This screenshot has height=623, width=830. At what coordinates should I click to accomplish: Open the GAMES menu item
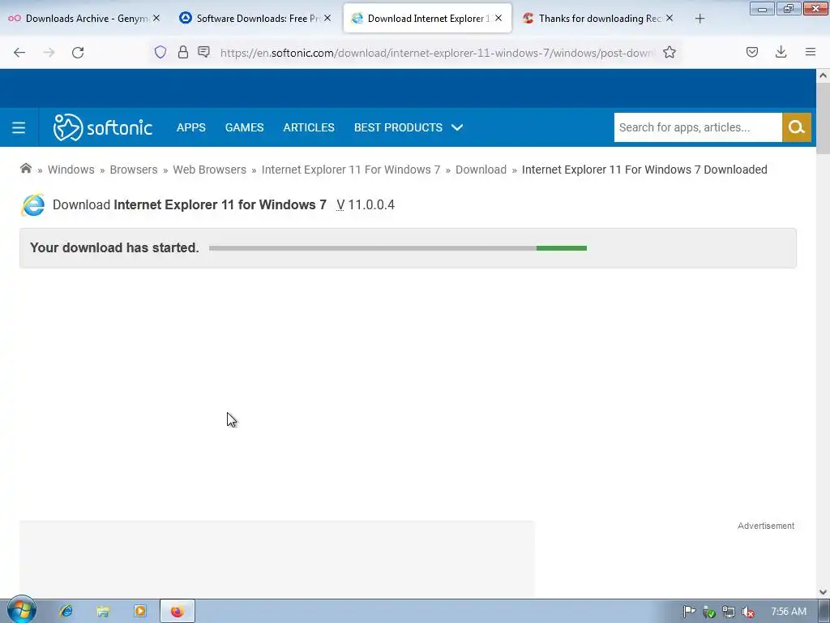244,127
